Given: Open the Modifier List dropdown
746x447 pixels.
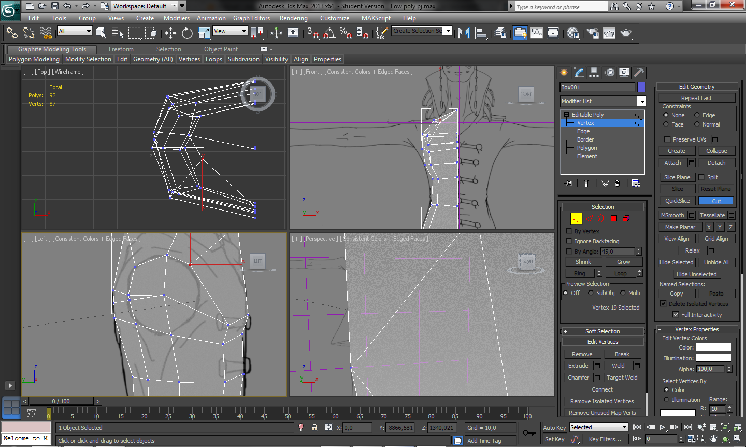Looking at the screenshot, I should 641,101.
